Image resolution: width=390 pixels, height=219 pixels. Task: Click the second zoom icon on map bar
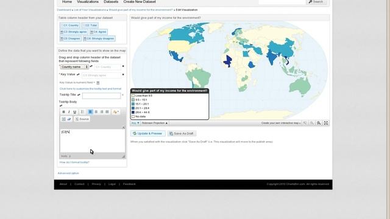(311, 123)
